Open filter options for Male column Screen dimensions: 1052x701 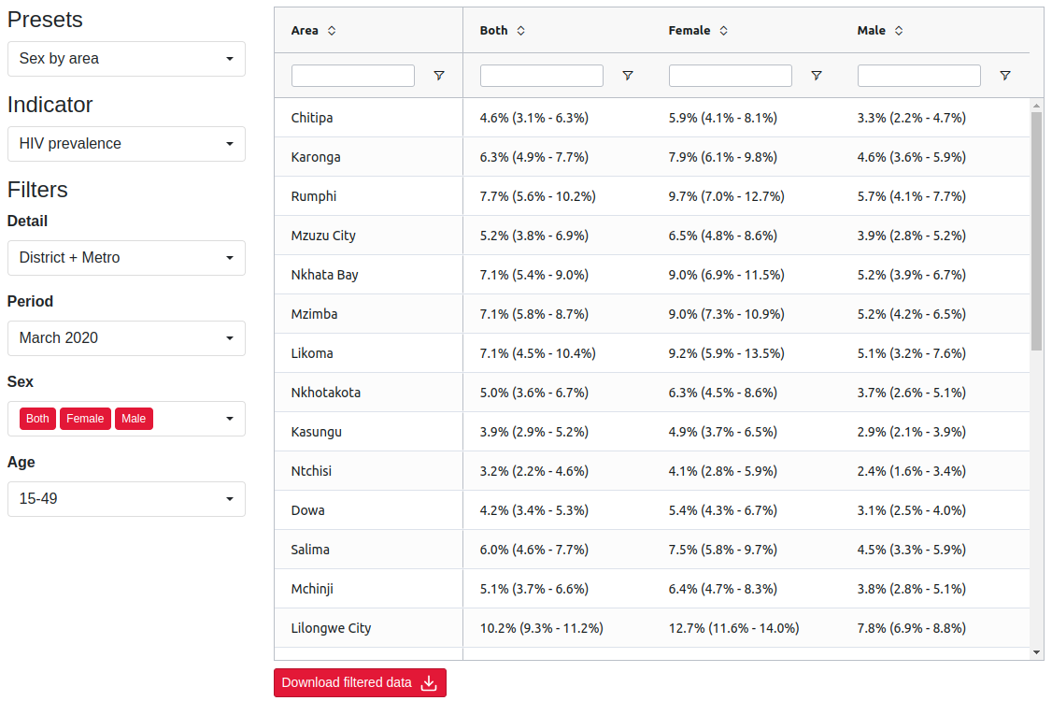(1005, 75)
